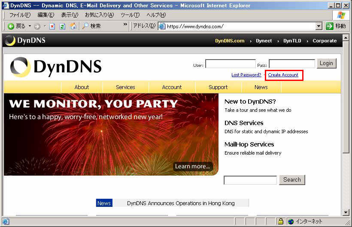
Task: Click the Lost Password? link
Action: tap(246, 75)
